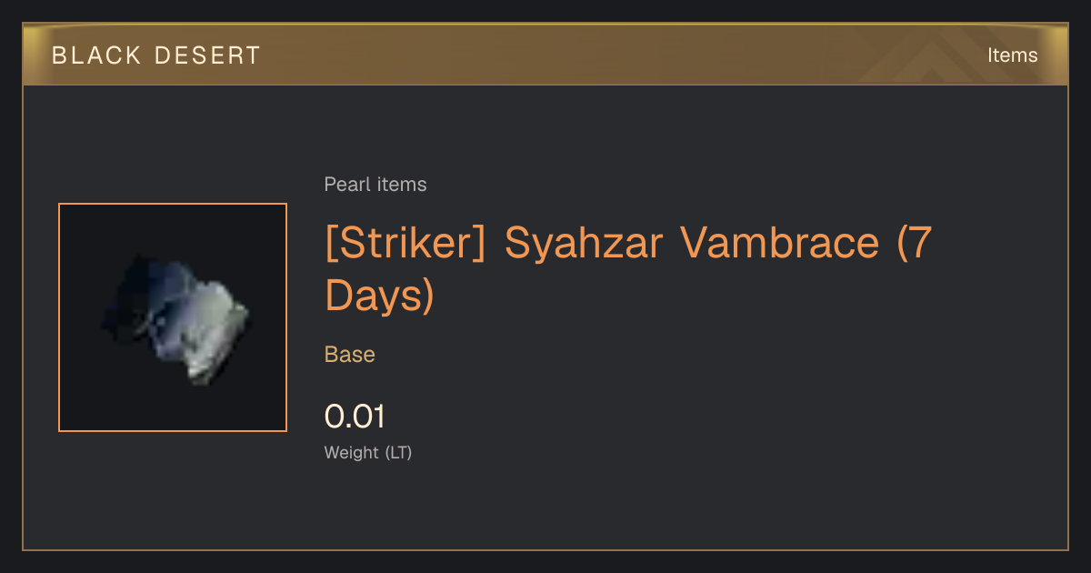The height and width of the screenshot is (573, 1091).
Task: Click the (LT) unit text under the weight
Action: coord(399,452)
